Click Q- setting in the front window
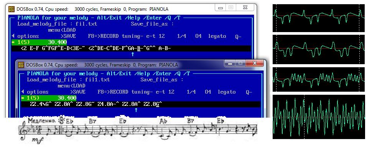This screenshot has height=149, width=367. 249,92
